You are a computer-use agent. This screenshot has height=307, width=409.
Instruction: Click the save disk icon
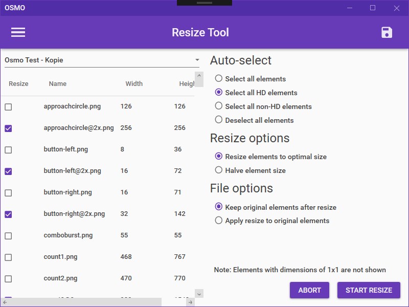(x=387, y=32)
